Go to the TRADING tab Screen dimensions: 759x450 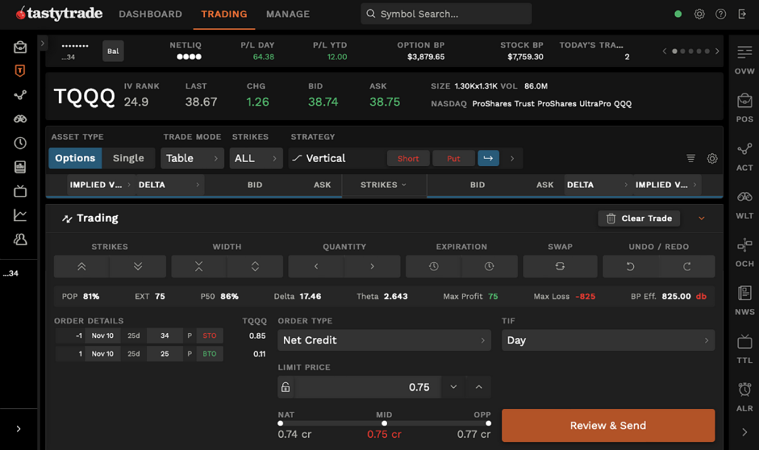[x=224, y=14]
